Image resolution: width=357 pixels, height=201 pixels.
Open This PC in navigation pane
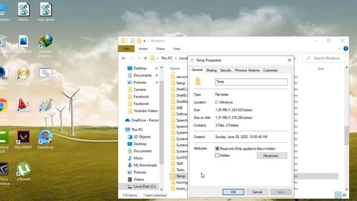[134, 130]
